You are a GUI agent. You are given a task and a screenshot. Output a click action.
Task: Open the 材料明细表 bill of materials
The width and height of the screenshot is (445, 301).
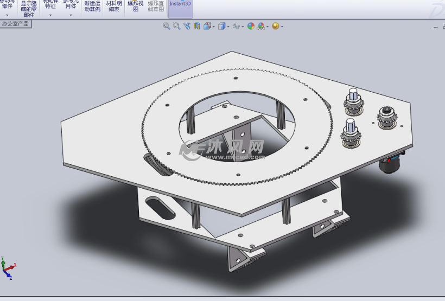pos(114,7)
